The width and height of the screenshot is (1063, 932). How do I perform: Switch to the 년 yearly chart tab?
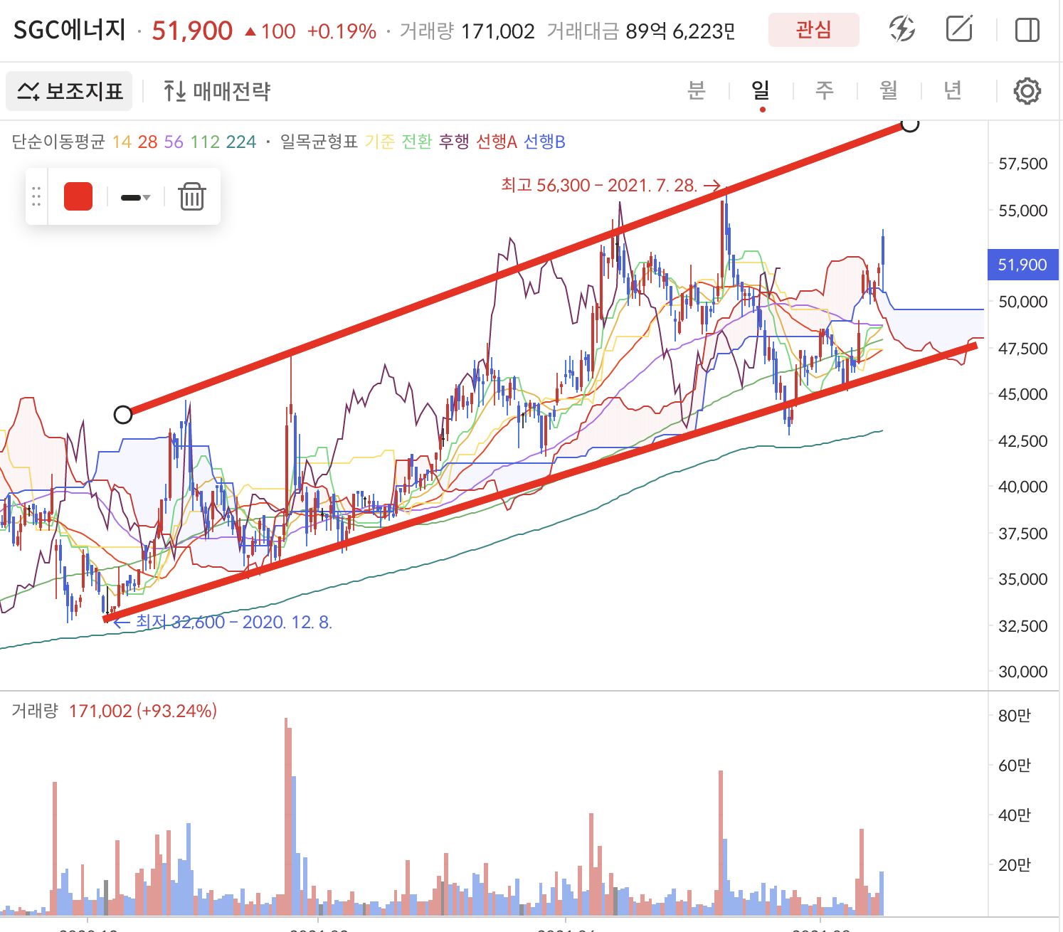point(952,90)
